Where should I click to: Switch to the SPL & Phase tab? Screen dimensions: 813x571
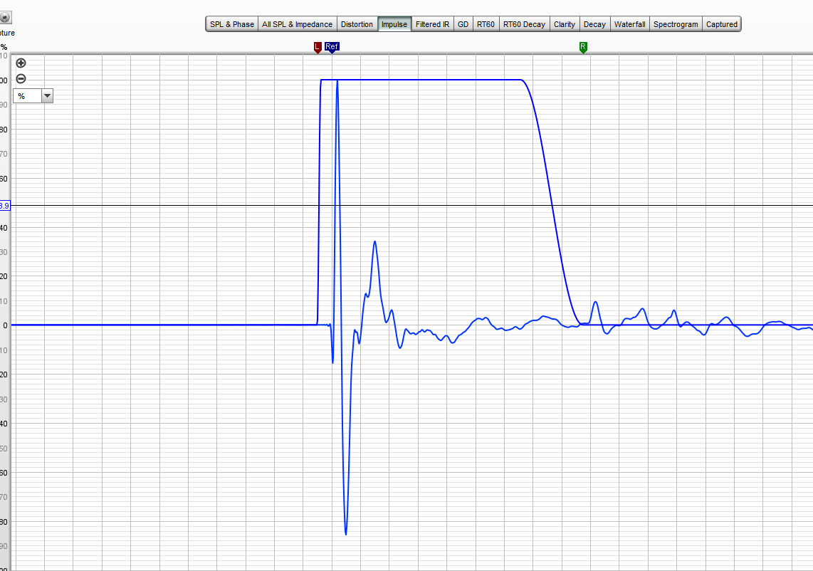tap(232, 24)
